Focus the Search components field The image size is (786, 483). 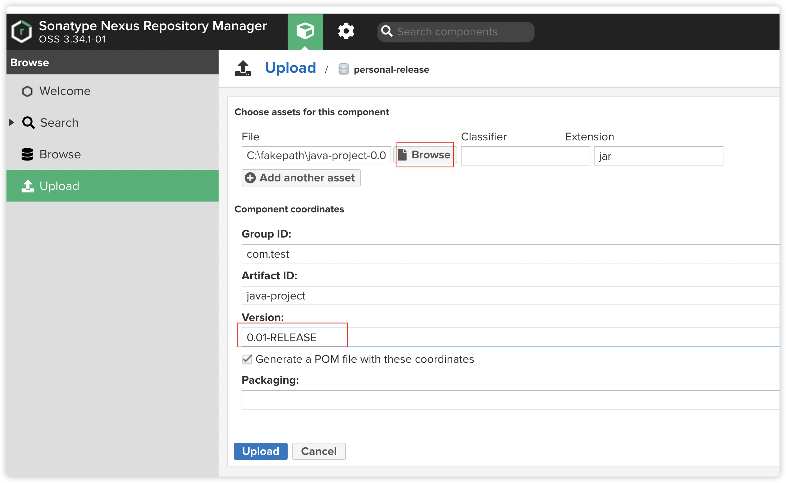(456, 32)
